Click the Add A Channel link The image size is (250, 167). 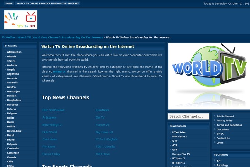(x=225, y=116)
